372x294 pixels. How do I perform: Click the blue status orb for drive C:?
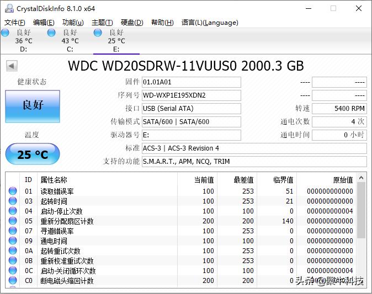click(x=51, y=33)
